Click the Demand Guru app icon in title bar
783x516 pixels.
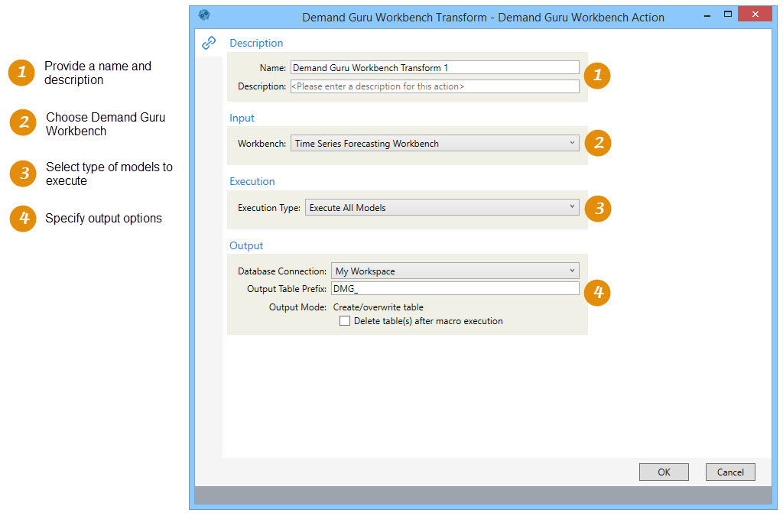pos(204,15)
